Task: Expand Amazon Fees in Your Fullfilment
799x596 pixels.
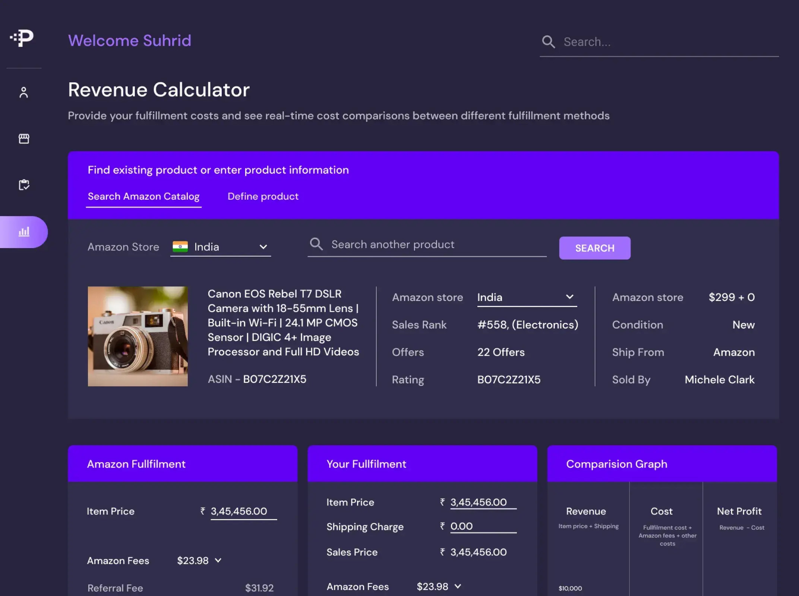Action: coord(458,586)
